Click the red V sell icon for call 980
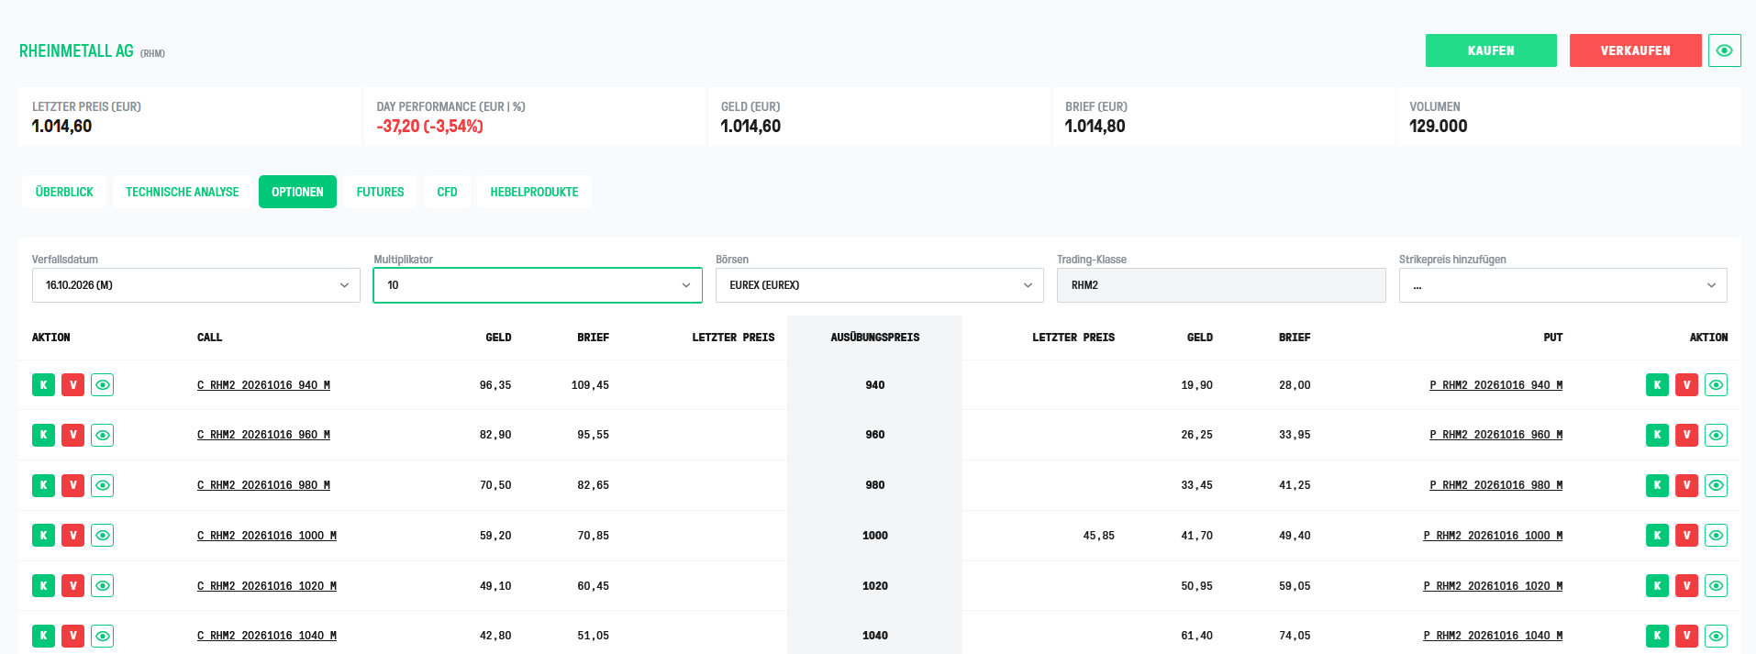 [x=72, y=485]
